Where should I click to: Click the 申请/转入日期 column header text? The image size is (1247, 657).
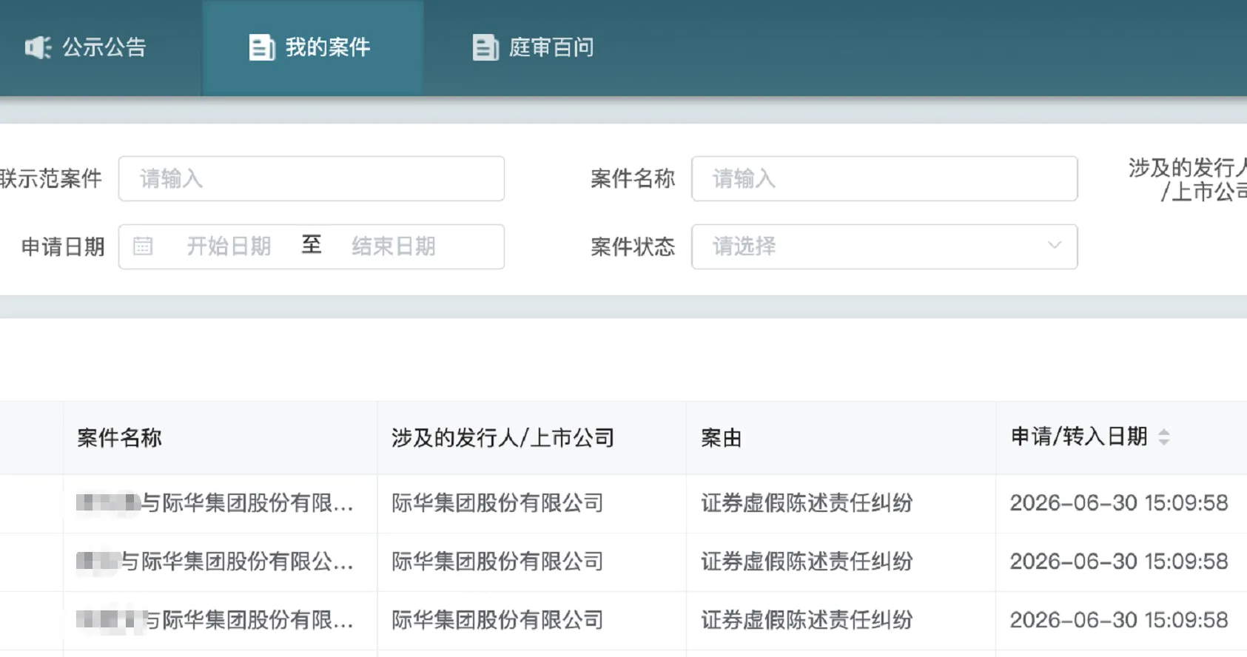tap(1080, 437)
